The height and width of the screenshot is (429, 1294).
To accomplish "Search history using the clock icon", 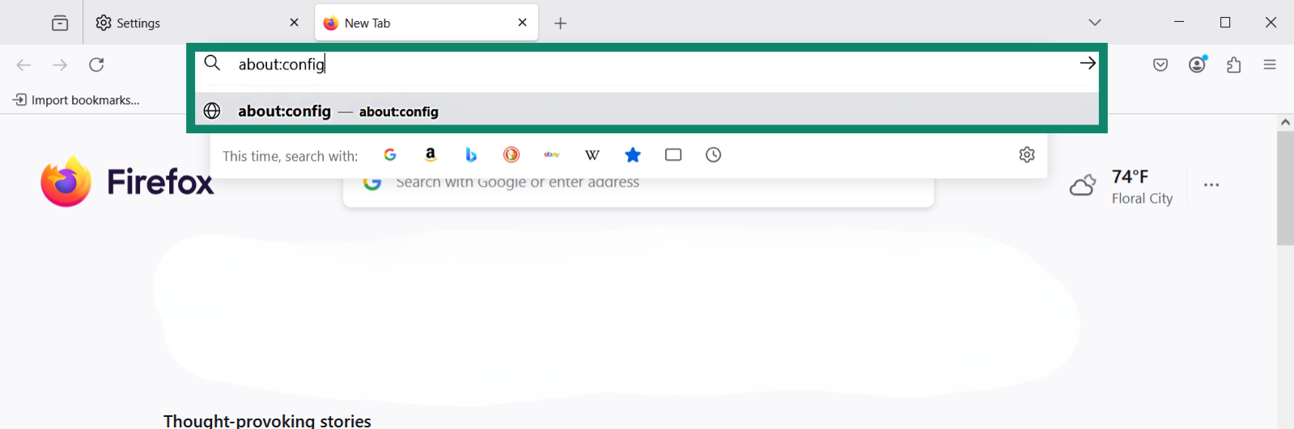I will pyautogui.click(x=713, y=155).
